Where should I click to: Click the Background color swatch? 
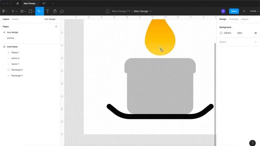pyautogui.click(x=221, y=33)
